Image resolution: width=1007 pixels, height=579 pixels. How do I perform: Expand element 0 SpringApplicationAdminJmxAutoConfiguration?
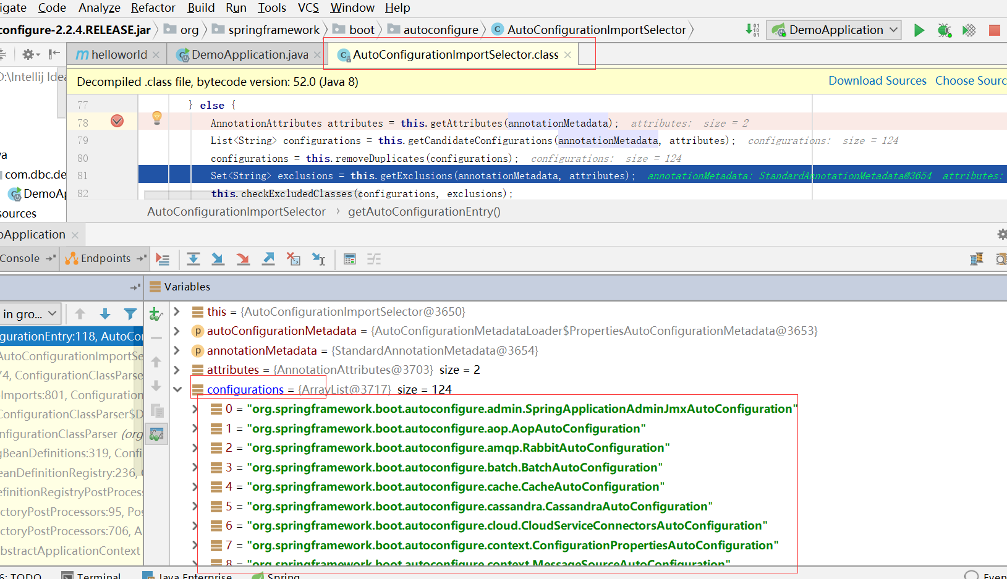[x=195, y=408]
